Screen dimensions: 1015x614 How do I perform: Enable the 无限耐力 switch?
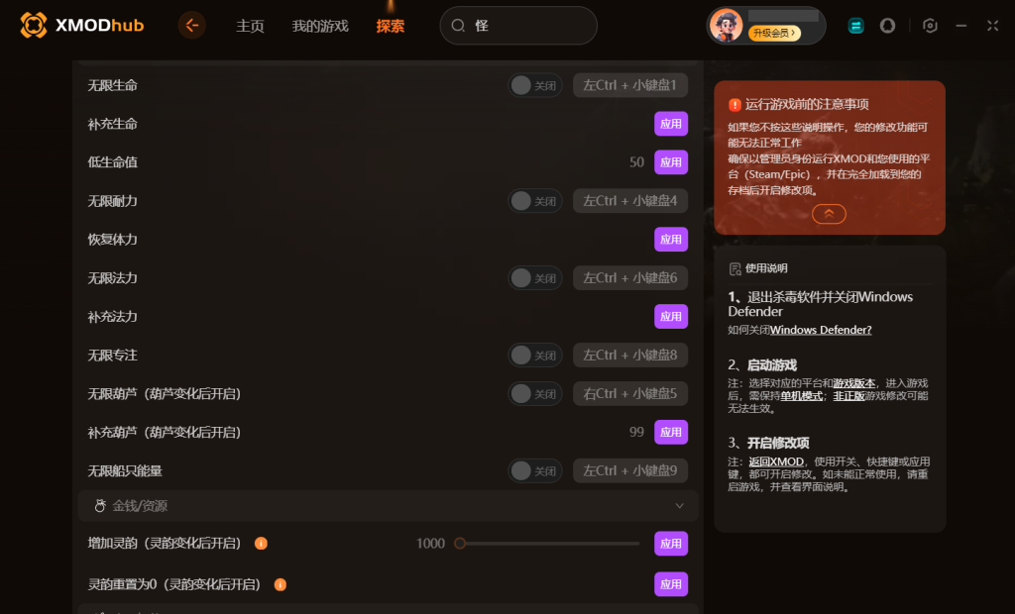point(534,201)
